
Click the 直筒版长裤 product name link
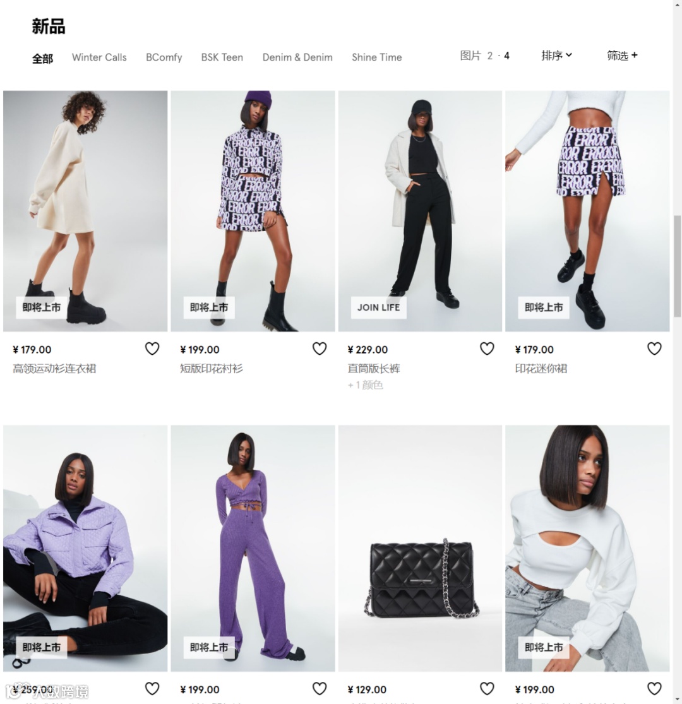pyautogui.click(x=374, y=369)
